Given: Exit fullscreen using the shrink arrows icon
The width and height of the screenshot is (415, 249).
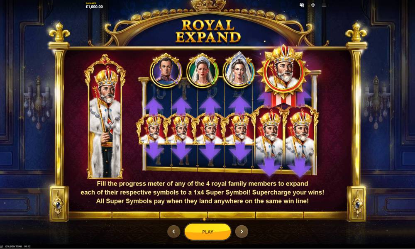Looking at the screenshot, I should (313, 5).
